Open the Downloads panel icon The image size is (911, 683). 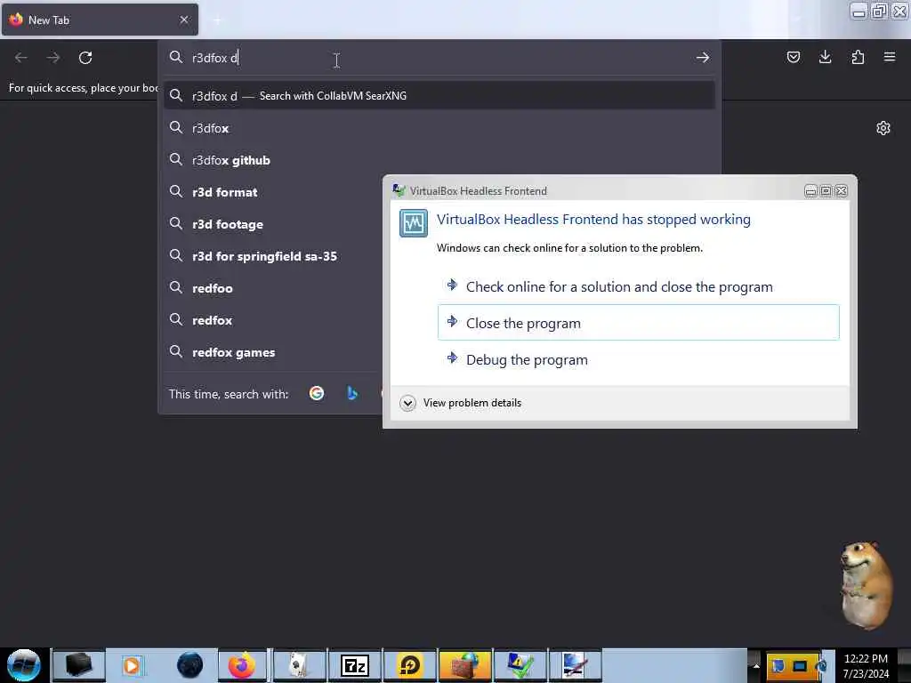click(x=825, y=57)
